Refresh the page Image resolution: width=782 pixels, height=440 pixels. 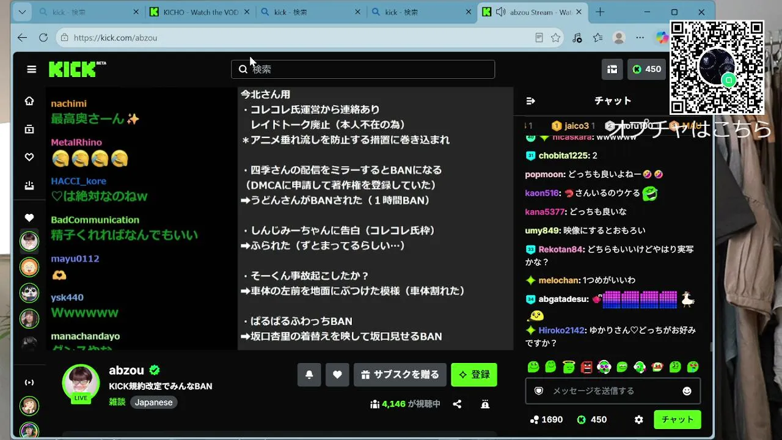point(43,37)
